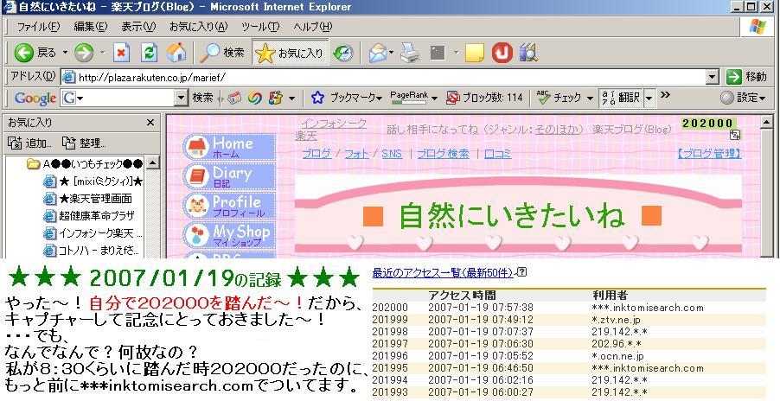
Task: Click the ブログ検索 link
Action: pos(443,154)
